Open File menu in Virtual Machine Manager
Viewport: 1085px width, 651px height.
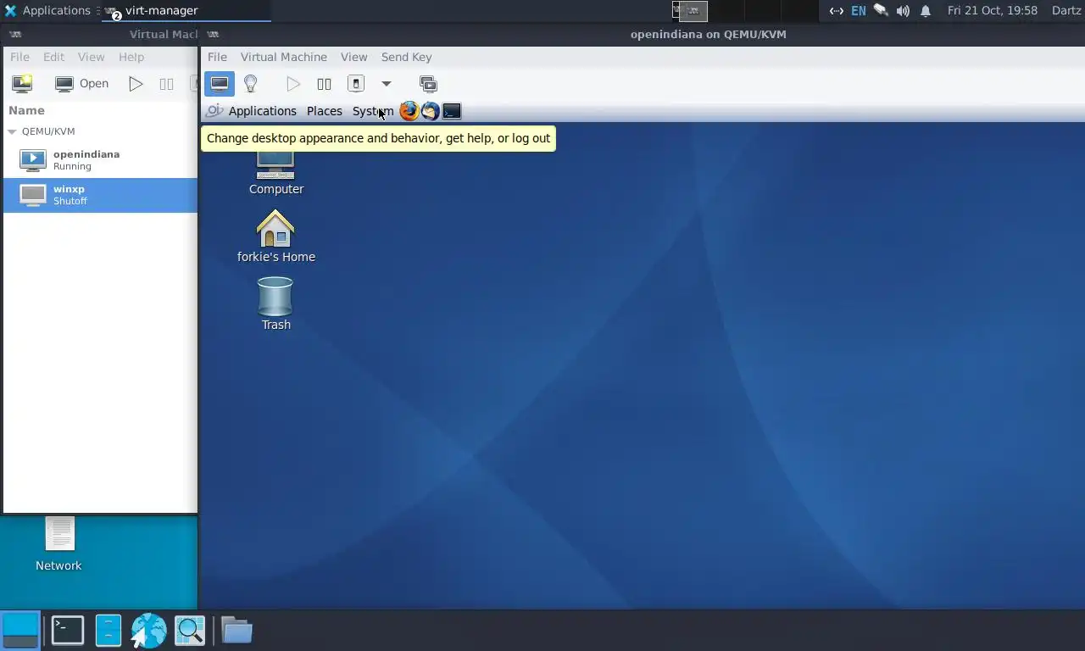pyautogui.click(x=19, y=57)
